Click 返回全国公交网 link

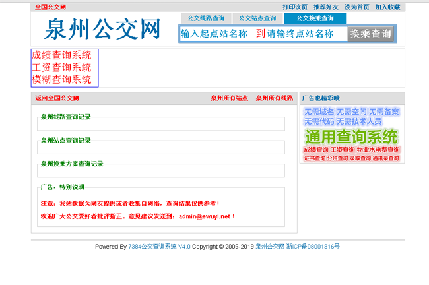click(x=57, y=98)
